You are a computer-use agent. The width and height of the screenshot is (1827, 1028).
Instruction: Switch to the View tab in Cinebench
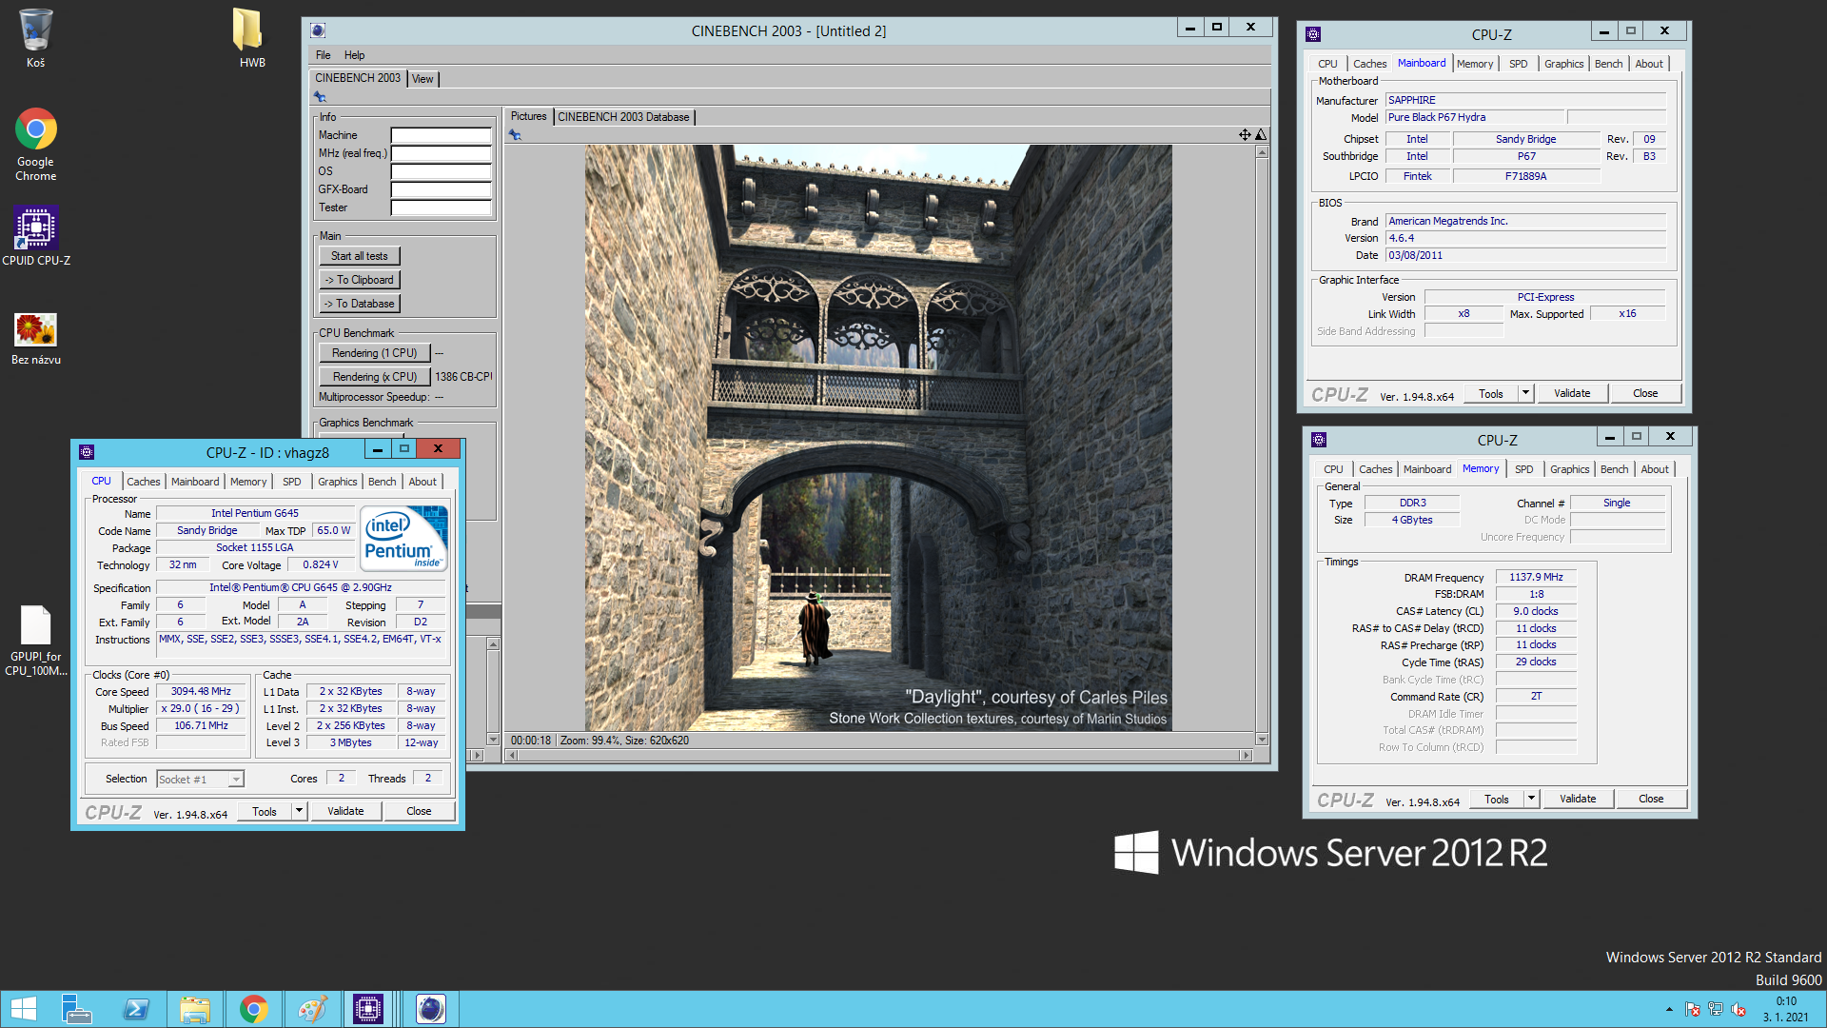coord(422,79)
